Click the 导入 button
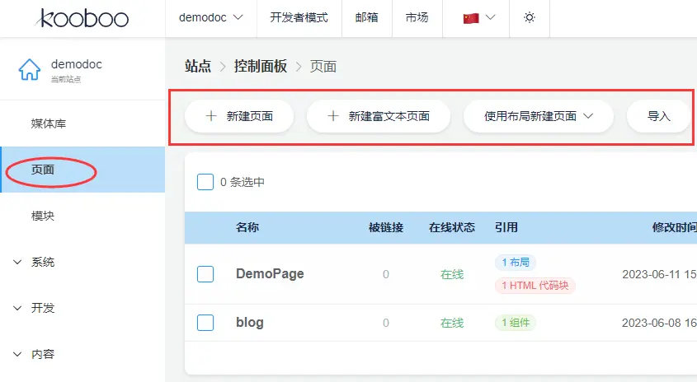 coord(659,116)
